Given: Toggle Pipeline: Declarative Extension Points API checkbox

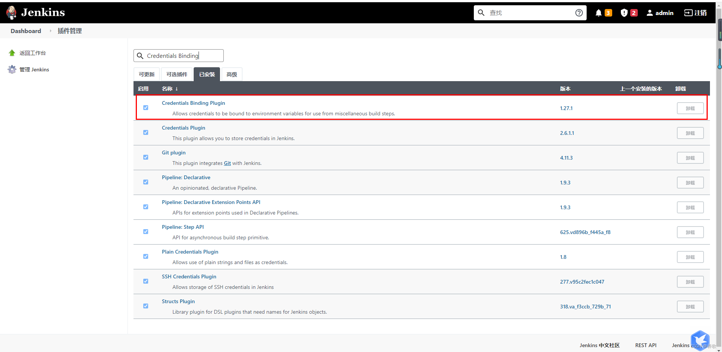Looking at the screenshot, I should (x=146, y=207).
